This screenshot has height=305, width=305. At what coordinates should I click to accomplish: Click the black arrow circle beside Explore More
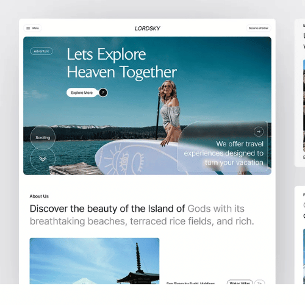[103, 93]
